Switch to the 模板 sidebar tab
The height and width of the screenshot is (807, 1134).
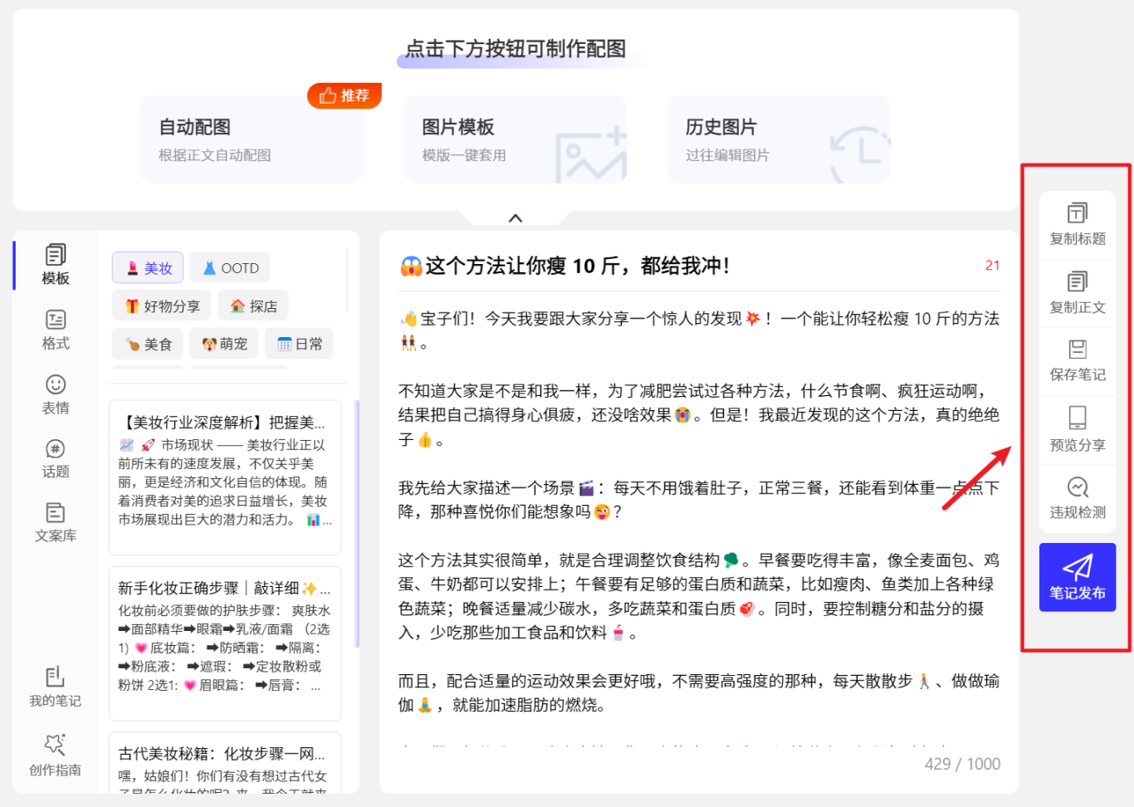click(x=56, y=265)
